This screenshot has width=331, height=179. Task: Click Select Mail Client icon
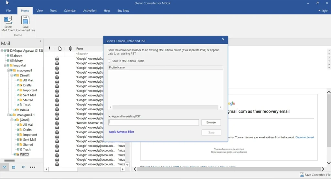coord(8,20)
